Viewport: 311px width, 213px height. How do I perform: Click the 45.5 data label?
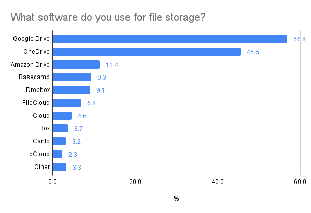tap(253, 52)
